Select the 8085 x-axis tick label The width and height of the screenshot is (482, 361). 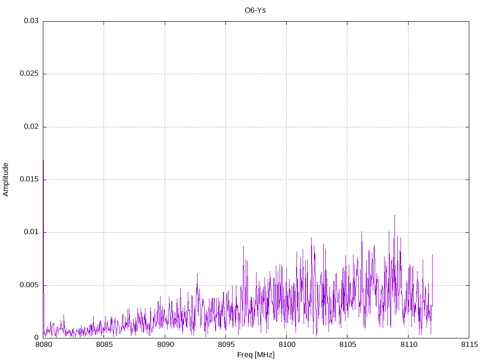click(104, 345)
